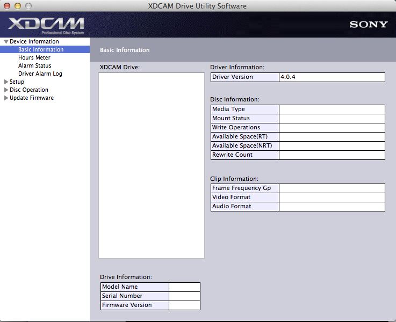396x322 pixels.
Task: Click the Mount Status label
Action: 231,118
